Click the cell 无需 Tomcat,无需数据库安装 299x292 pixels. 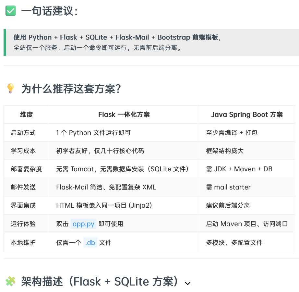click(123, 169)
